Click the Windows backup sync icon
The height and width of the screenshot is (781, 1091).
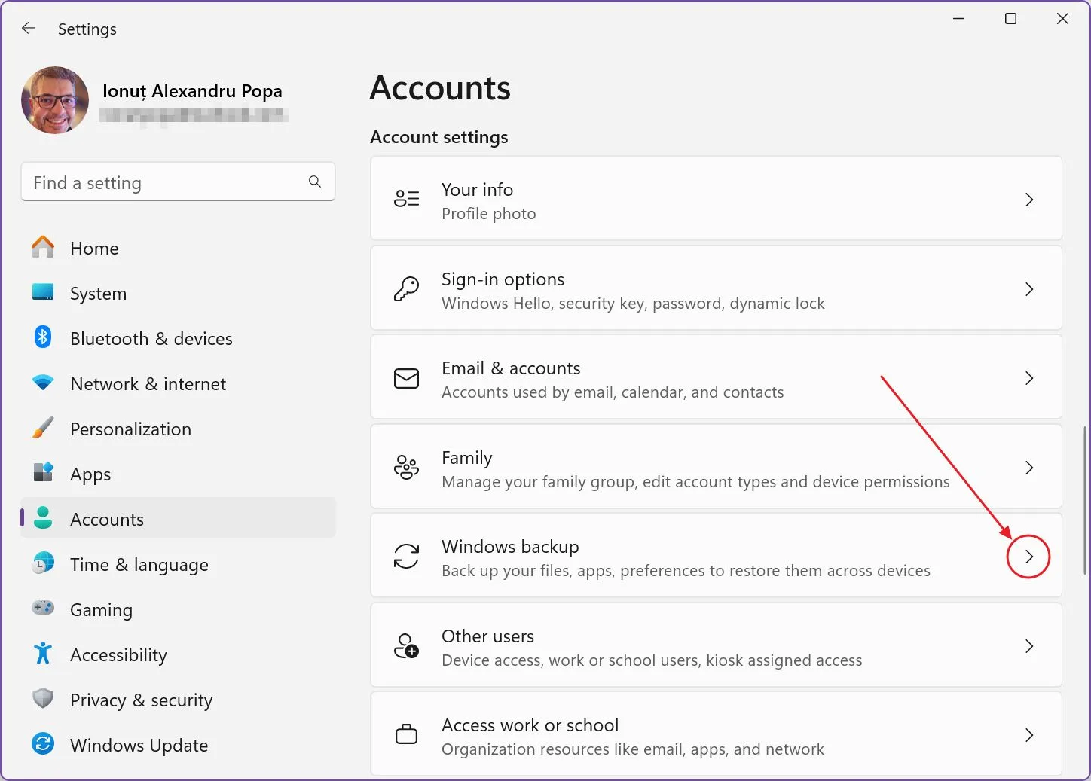406,557
